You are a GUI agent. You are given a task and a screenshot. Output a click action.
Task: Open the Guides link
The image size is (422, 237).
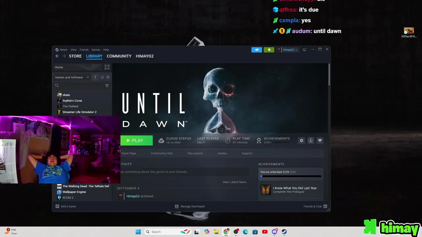(222, 153)
